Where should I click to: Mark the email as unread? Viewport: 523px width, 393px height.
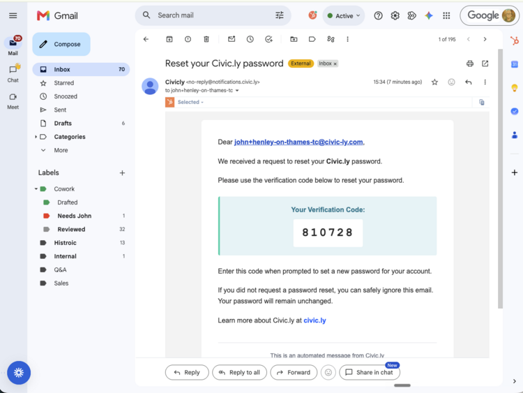[232, 39]
